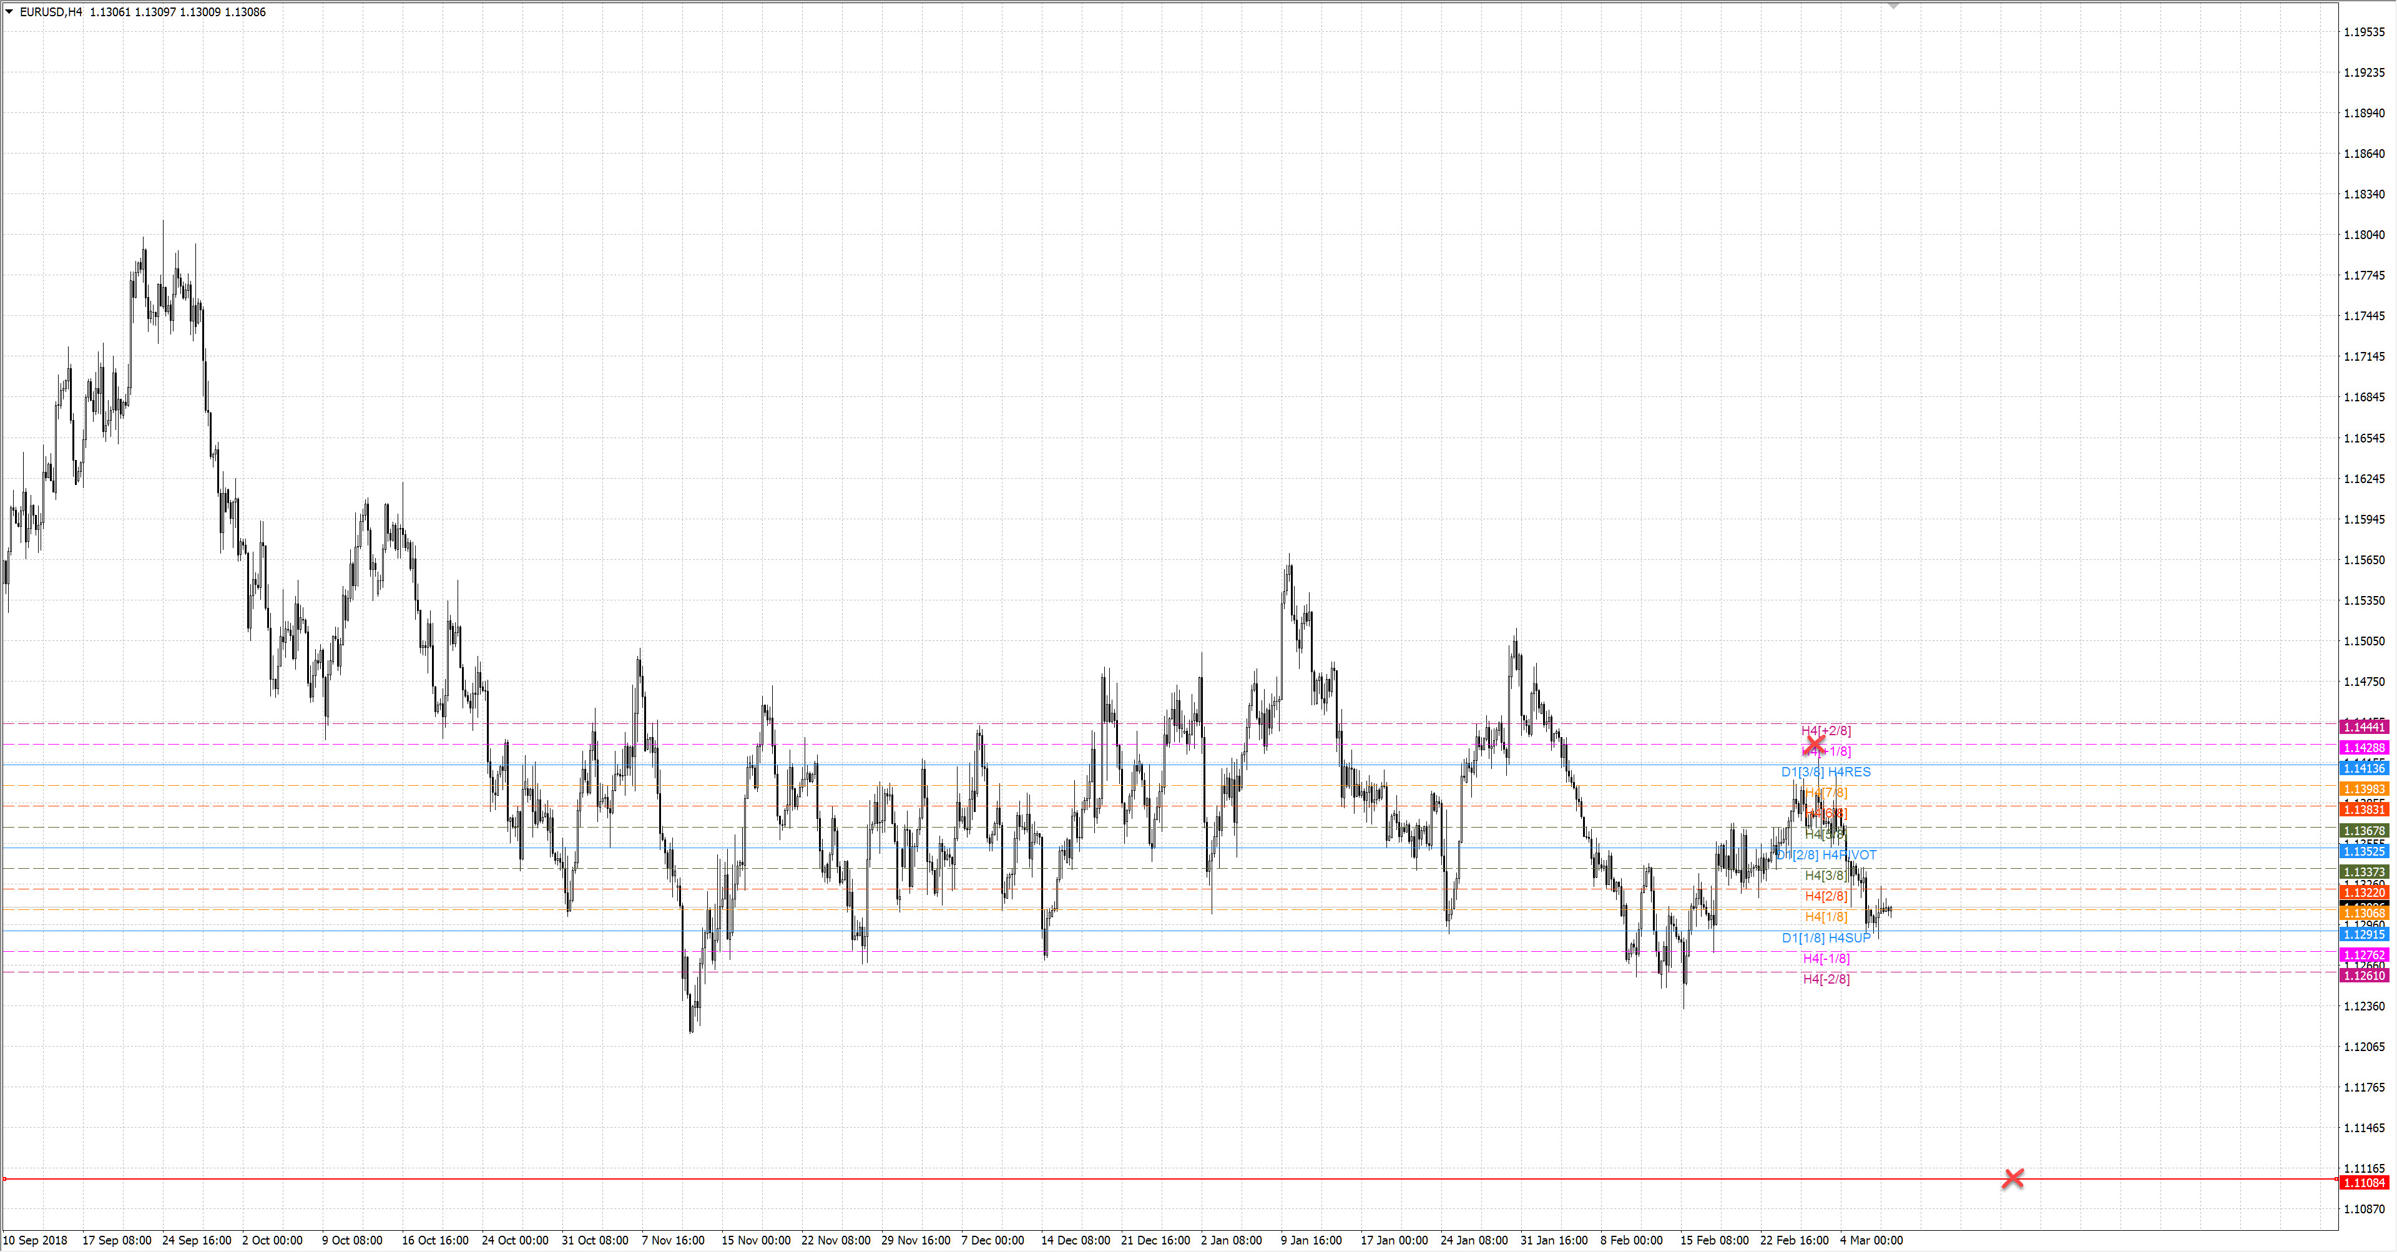
Task: Click the magenta 1.14288 price tag
Action: point(2363,748)
